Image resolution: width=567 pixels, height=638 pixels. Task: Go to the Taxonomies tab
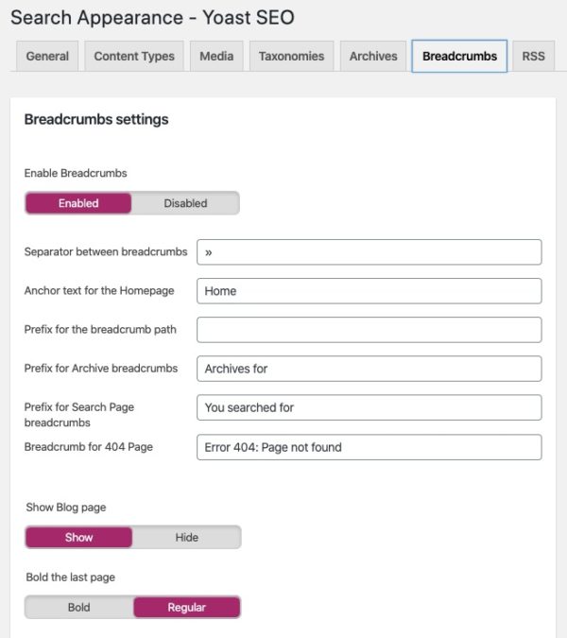coord(291,56)
